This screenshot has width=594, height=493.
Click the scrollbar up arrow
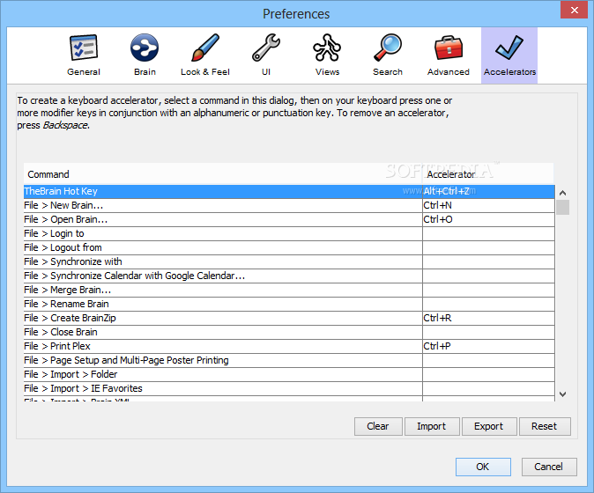[x=562, y=193]
